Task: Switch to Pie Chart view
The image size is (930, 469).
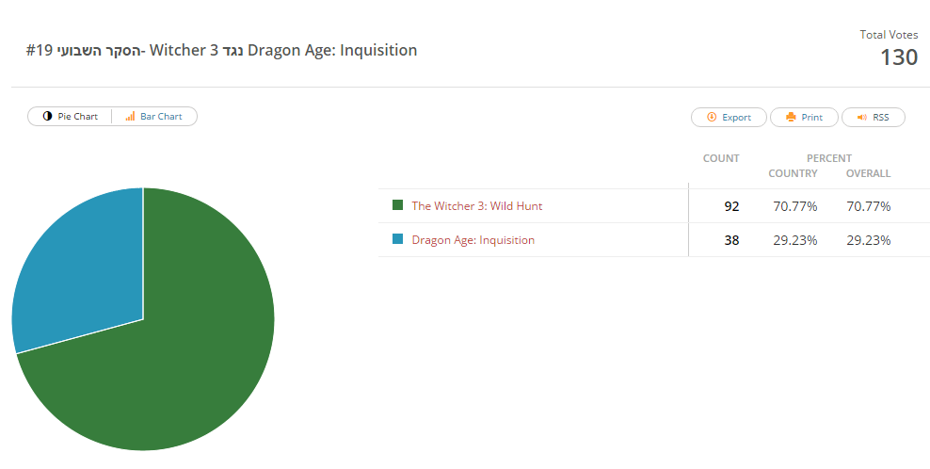Action: [x=70, y=117]
